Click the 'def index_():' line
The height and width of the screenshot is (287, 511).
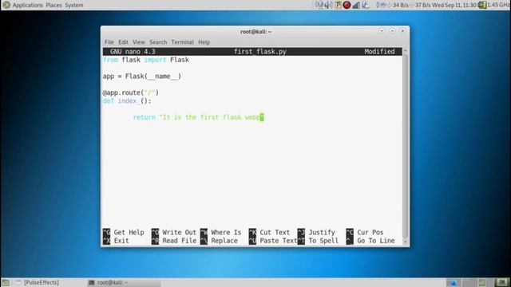coord(127,101)
